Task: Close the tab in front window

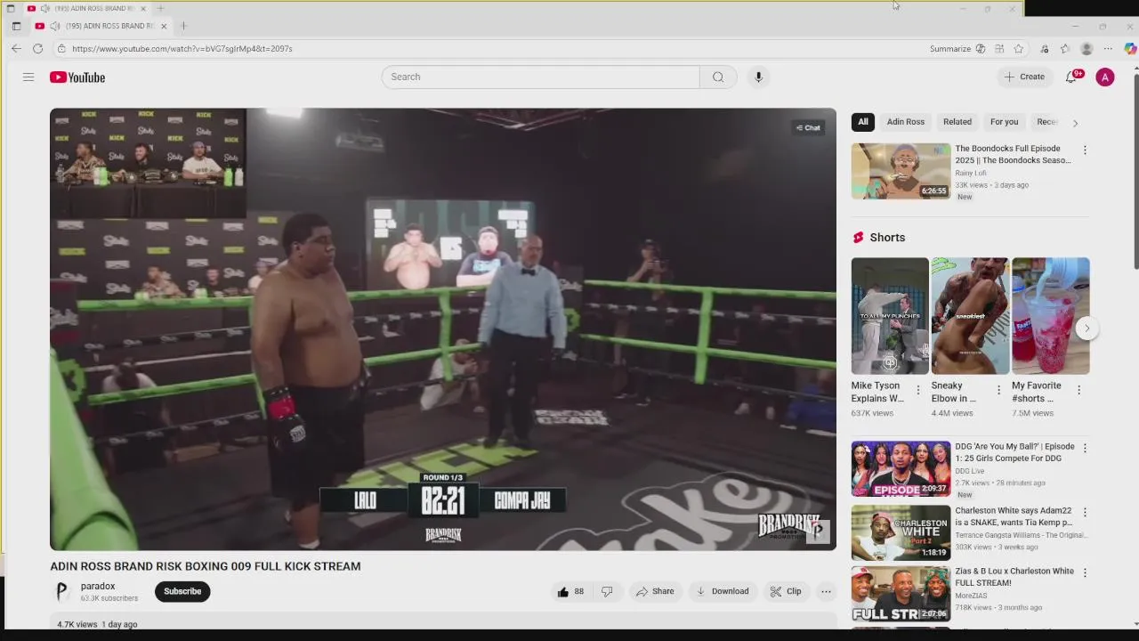Action: (164, 27)
